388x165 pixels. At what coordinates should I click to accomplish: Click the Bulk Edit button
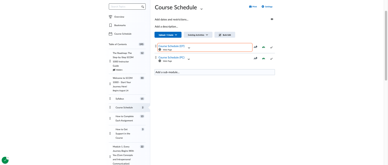point(225,35)
